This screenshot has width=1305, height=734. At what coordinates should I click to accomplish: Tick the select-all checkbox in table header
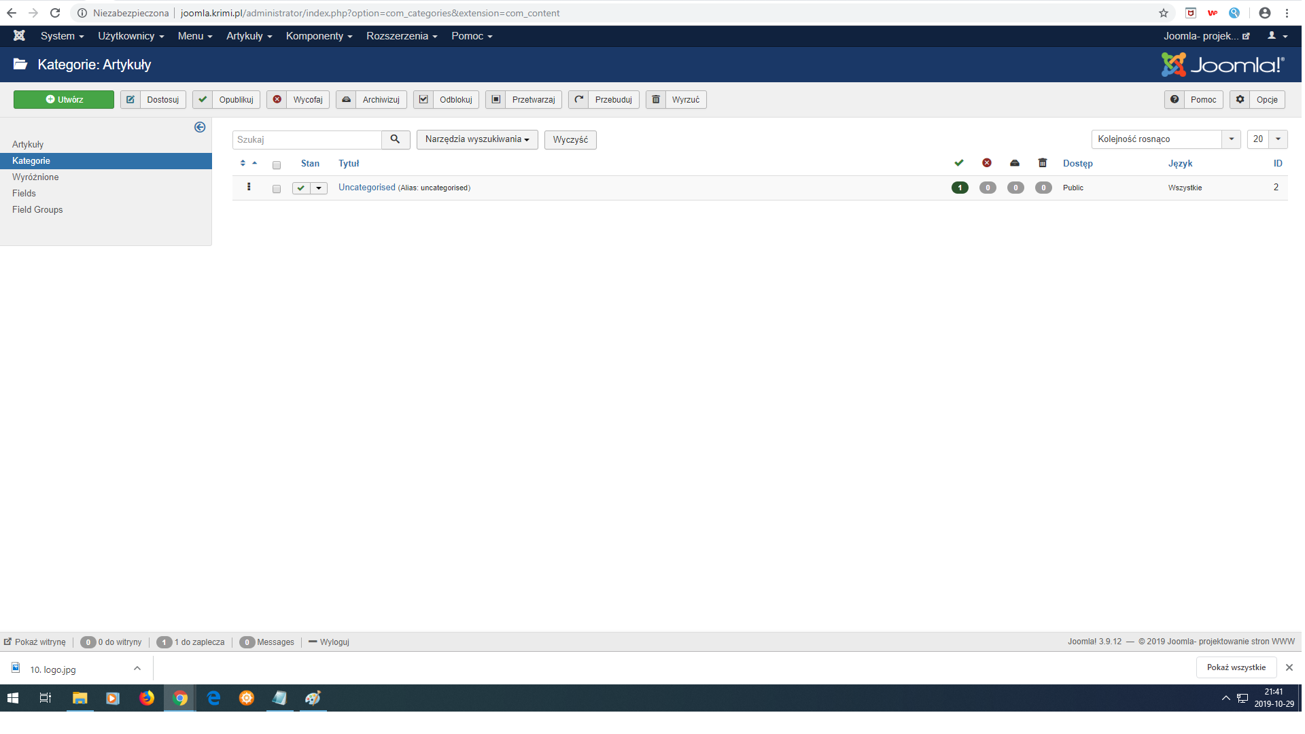coord(277,165)
